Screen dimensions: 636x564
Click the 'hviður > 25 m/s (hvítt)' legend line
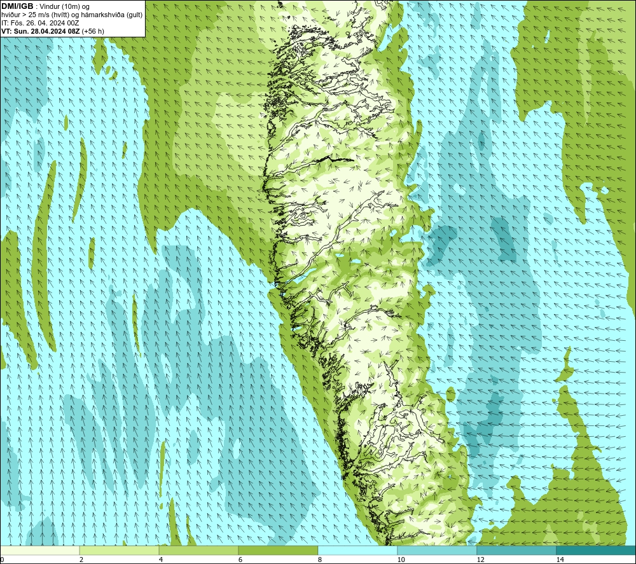(x=34, y=15)
